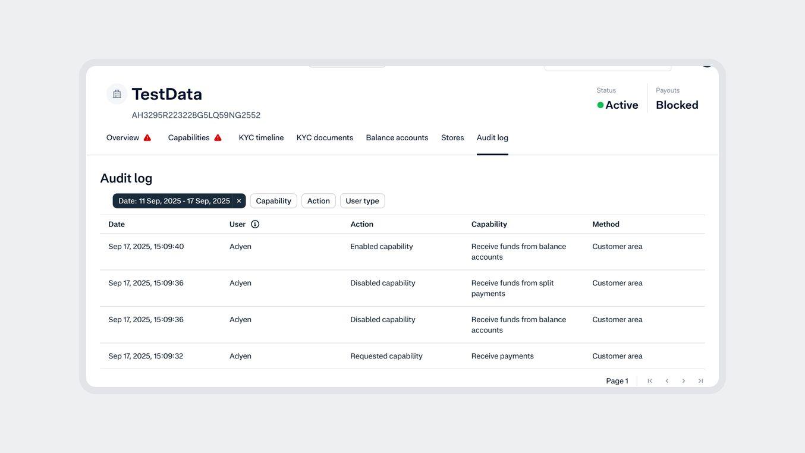The image size is (805, 453).
Task: Click the warning icon on the Overview tab
Action: [x=147, y=136]
